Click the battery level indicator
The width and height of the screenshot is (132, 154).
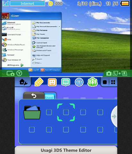[125, 4]
